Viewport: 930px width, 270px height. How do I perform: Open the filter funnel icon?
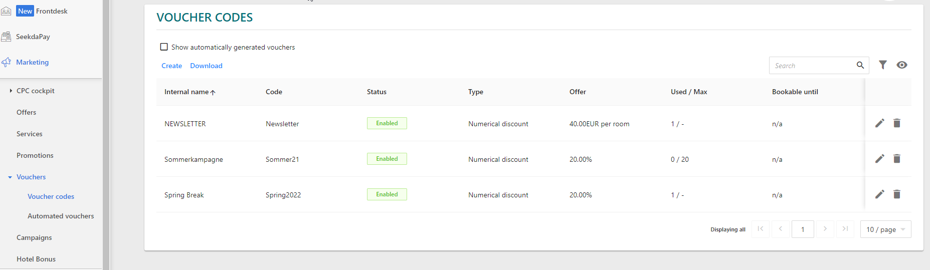883,65
